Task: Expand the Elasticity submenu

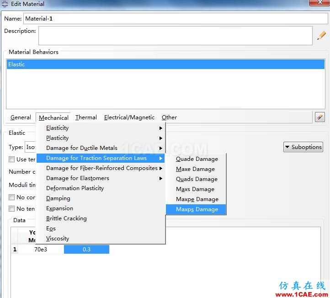Action: pos(101,128)
